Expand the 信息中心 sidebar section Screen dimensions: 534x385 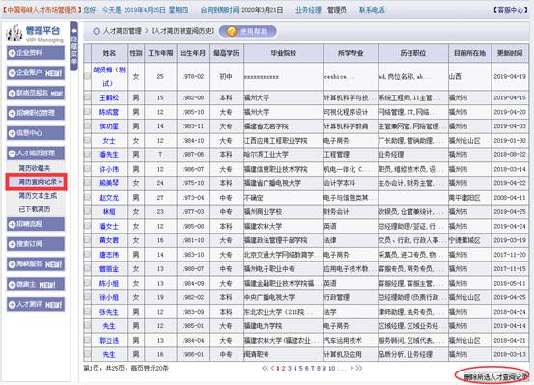36,133
